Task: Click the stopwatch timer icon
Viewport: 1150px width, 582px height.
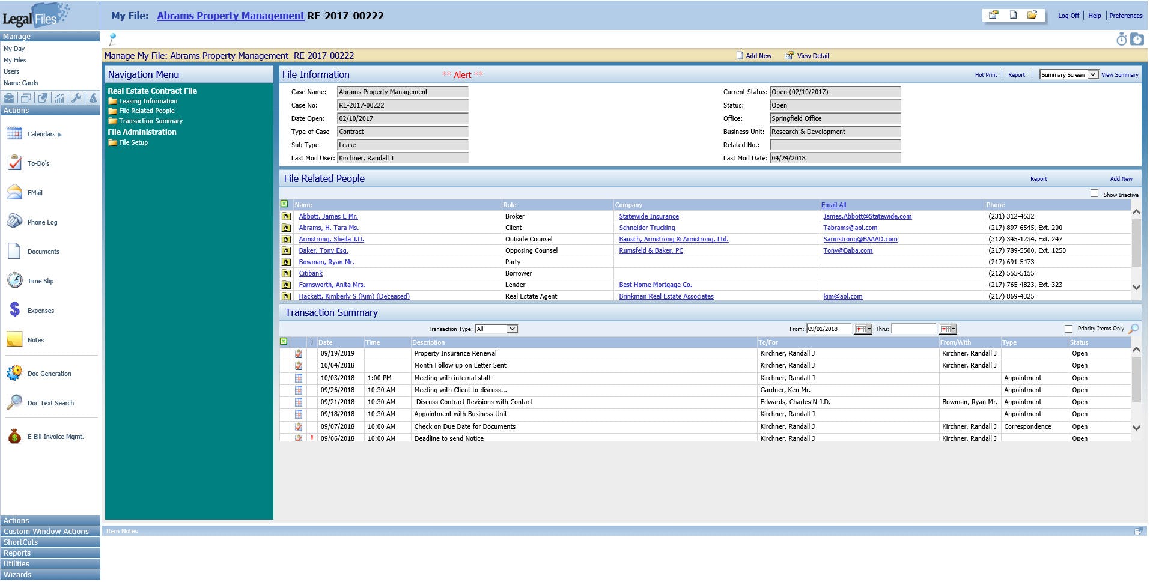Action: coord(1121,38)
